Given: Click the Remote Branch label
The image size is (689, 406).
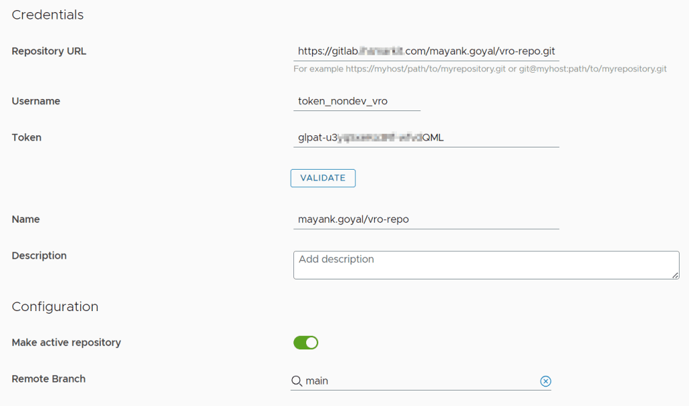Looking at the screenshot, I should (x=48, y=379).
